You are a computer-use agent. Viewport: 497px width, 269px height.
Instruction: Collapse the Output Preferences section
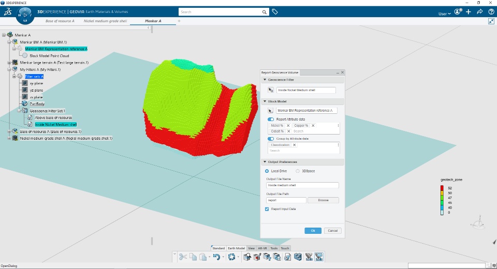tap(265, 162)
